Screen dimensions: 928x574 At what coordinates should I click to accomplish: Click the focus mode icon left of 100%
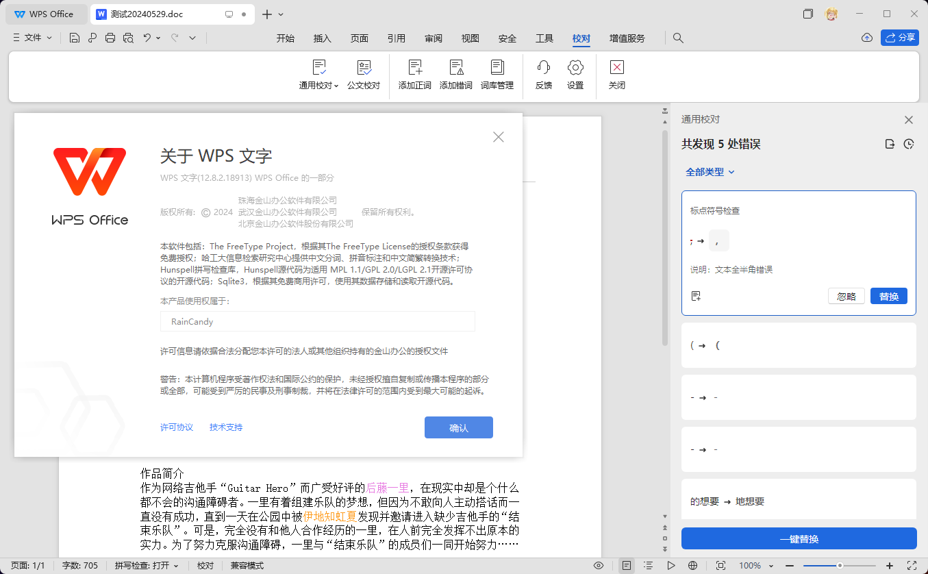(x=720, y=566)
